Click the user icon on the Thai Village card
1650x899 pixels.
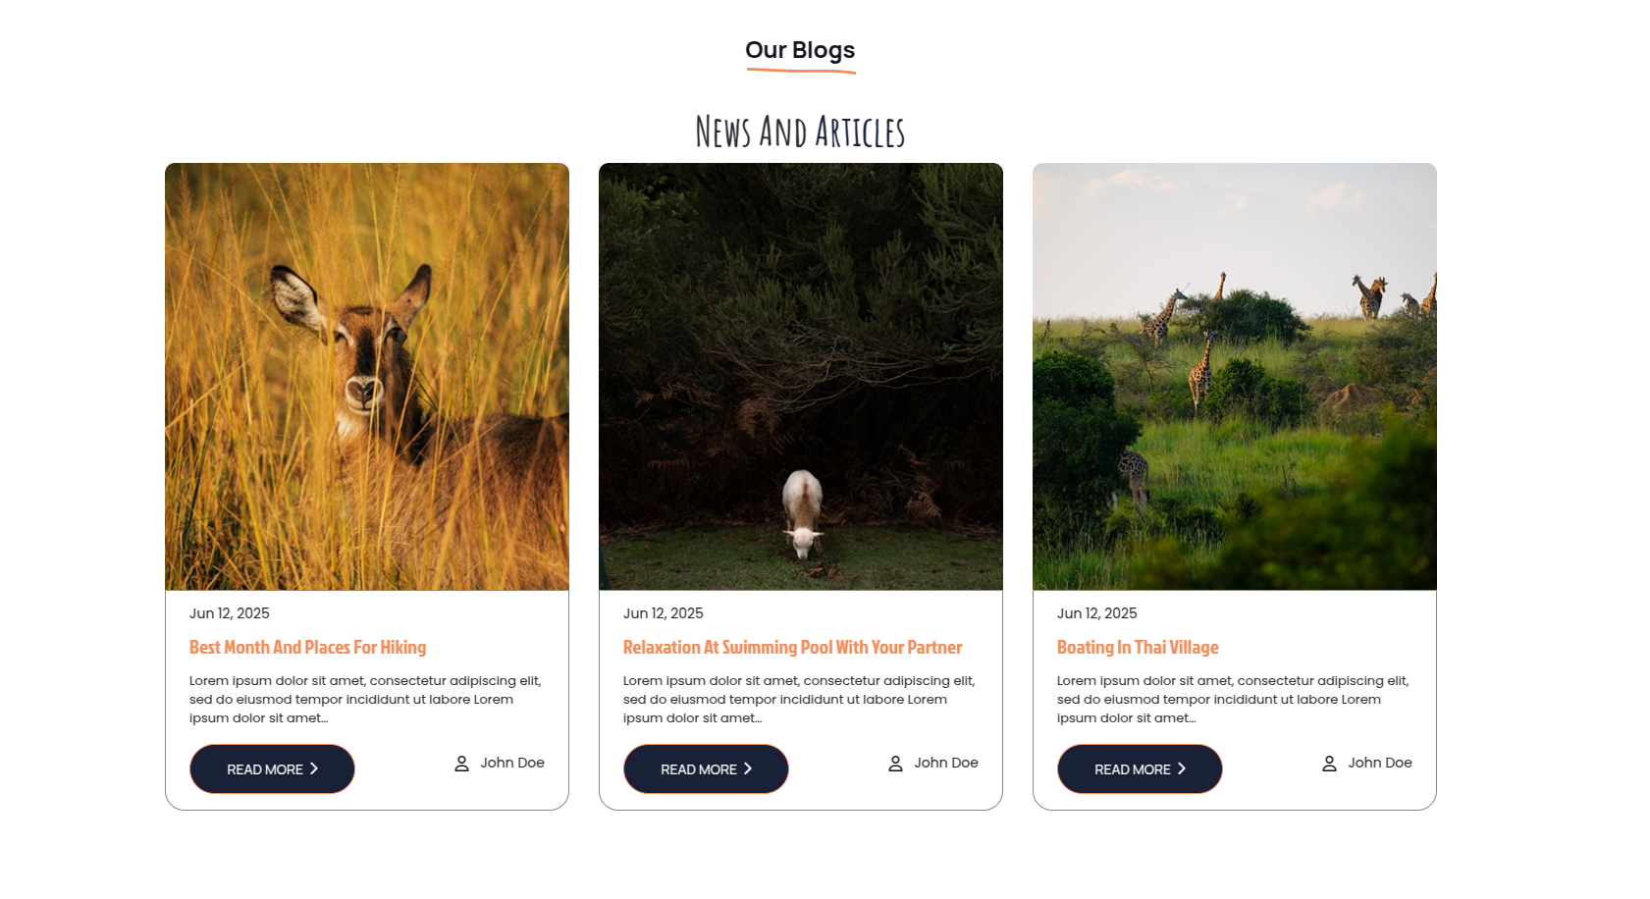click(1329, 764)
